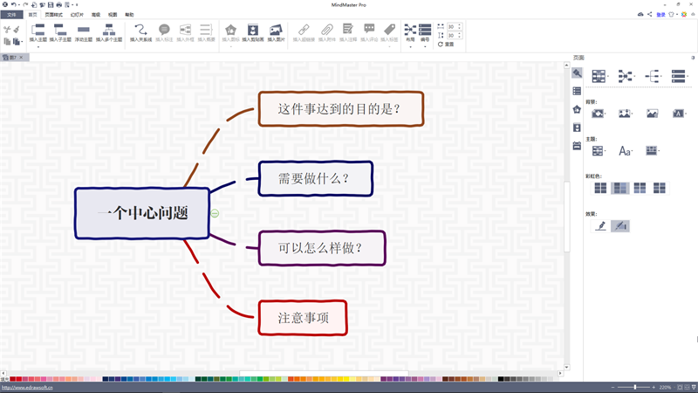Switch to the 视图 view tab
The height and width of the screenshot is (393, 698).
(113, 15)
